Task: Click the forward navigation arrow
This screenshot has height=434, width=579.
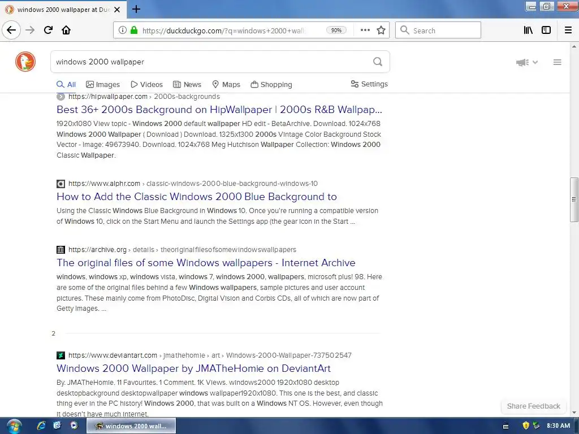Action: coord(31,30)
